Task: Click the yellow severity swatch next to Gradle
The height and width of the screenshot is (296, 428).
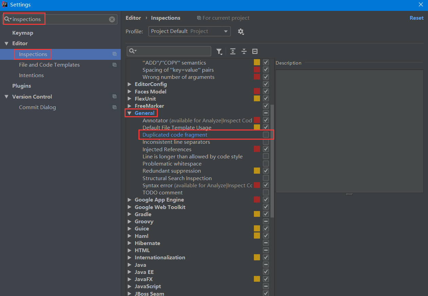Action: click(257, 214)
